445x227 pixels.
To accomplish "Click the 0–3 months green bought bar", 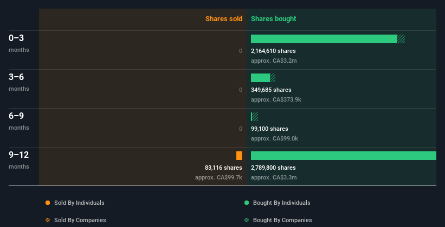I will coord(324,39).
